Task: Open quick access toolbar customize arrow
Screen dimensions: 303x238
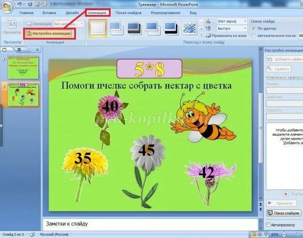Action: pos(55,4)
